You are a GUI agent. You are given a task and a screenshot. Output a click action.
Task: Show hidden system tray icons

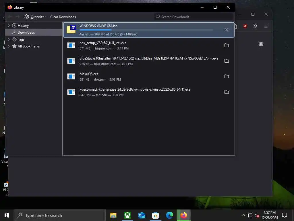click(x=243, y=215)
